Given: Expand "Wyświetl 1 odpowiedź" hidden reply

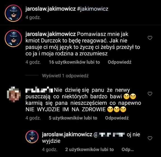Looking at the screenshot, I should pyautogui.click(x=65, y=76).
